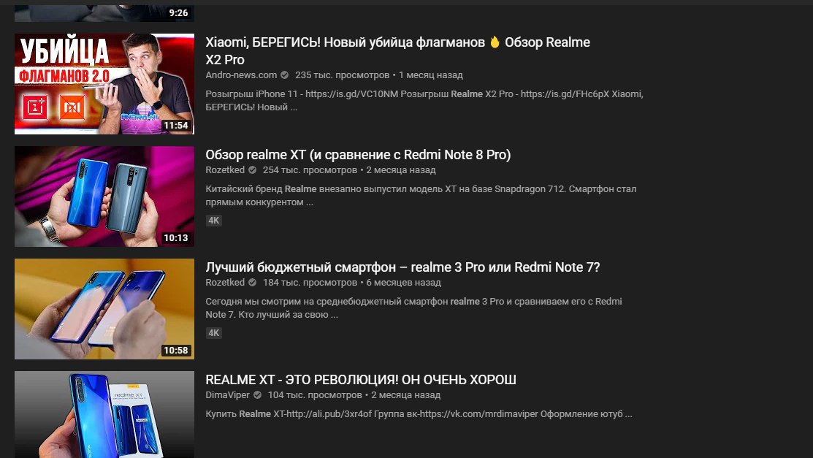
Task: Click the verified badge next to DimaViper
Action: pos(257,394)
